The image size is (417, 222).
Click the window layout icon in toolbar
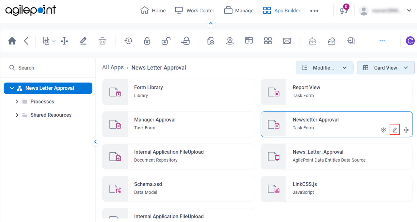pos(249,41)
